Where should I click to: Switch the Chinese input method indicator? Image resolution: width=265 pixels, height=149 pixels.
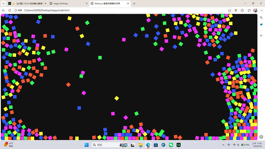coord(229,145)
